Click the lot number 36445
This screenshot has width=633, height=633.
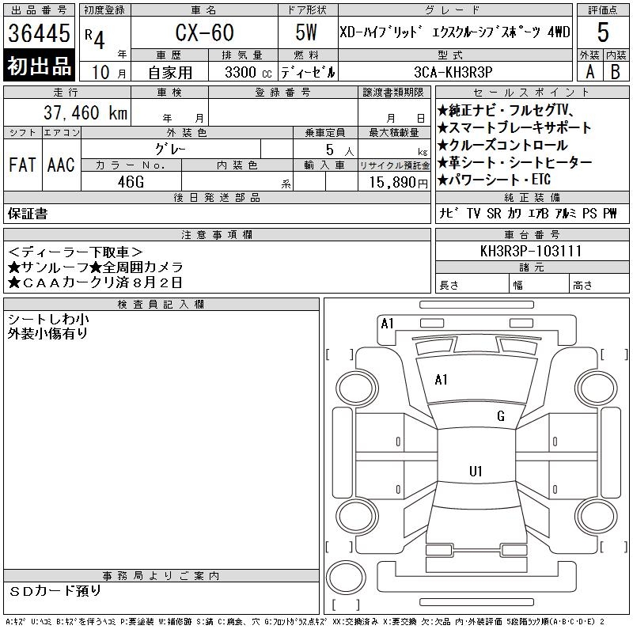click(39, 33)
